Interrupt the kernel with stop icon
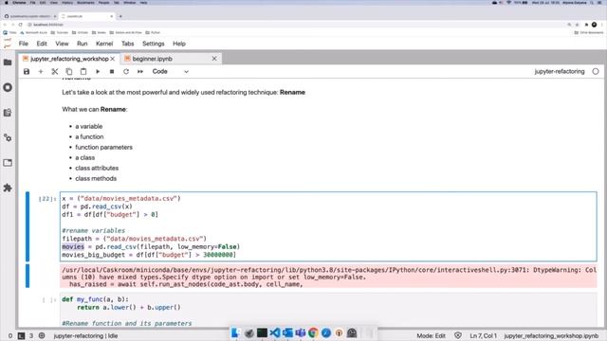 112,72
